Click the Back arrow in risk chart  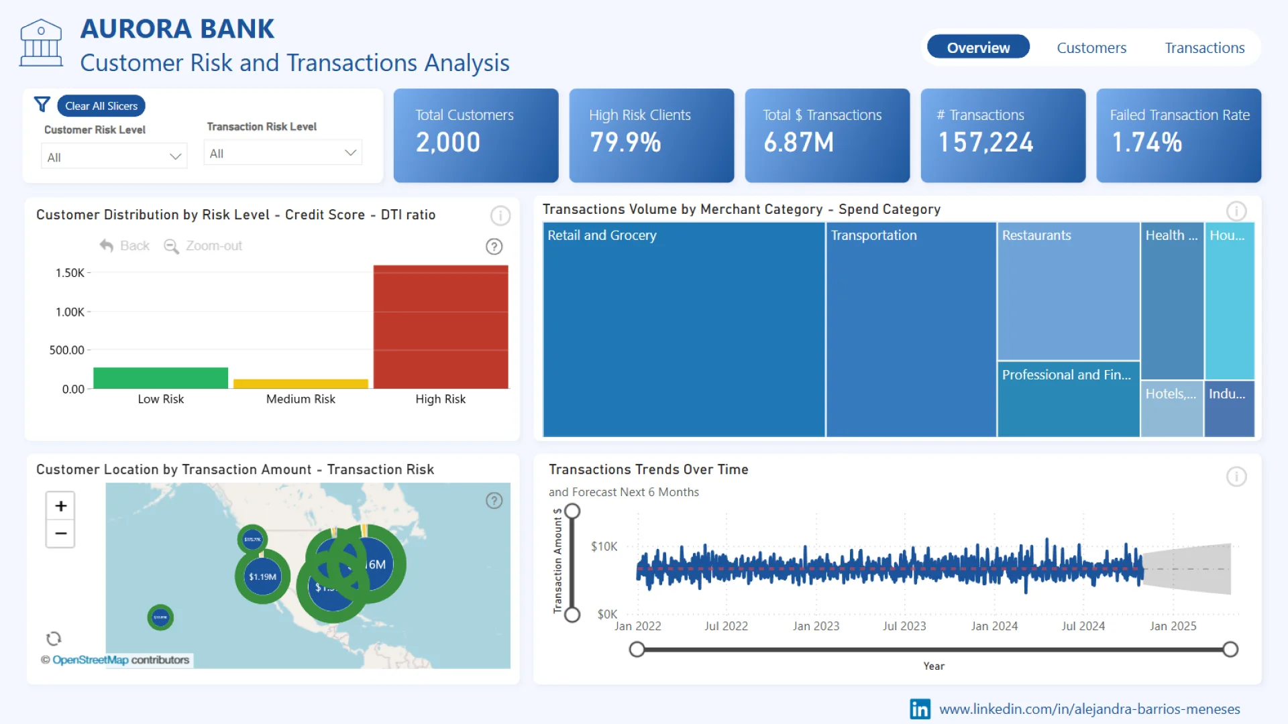click(x=106, y=245)
